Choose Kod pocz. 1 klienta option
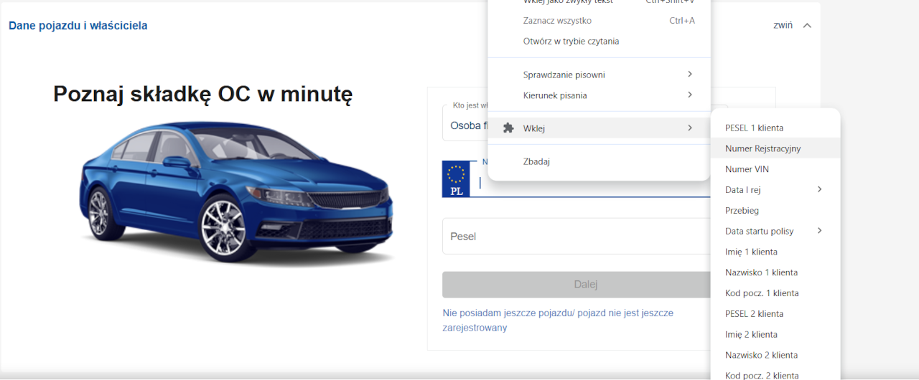Viewport: 919px width, 380px height. [x=762, y=293]
